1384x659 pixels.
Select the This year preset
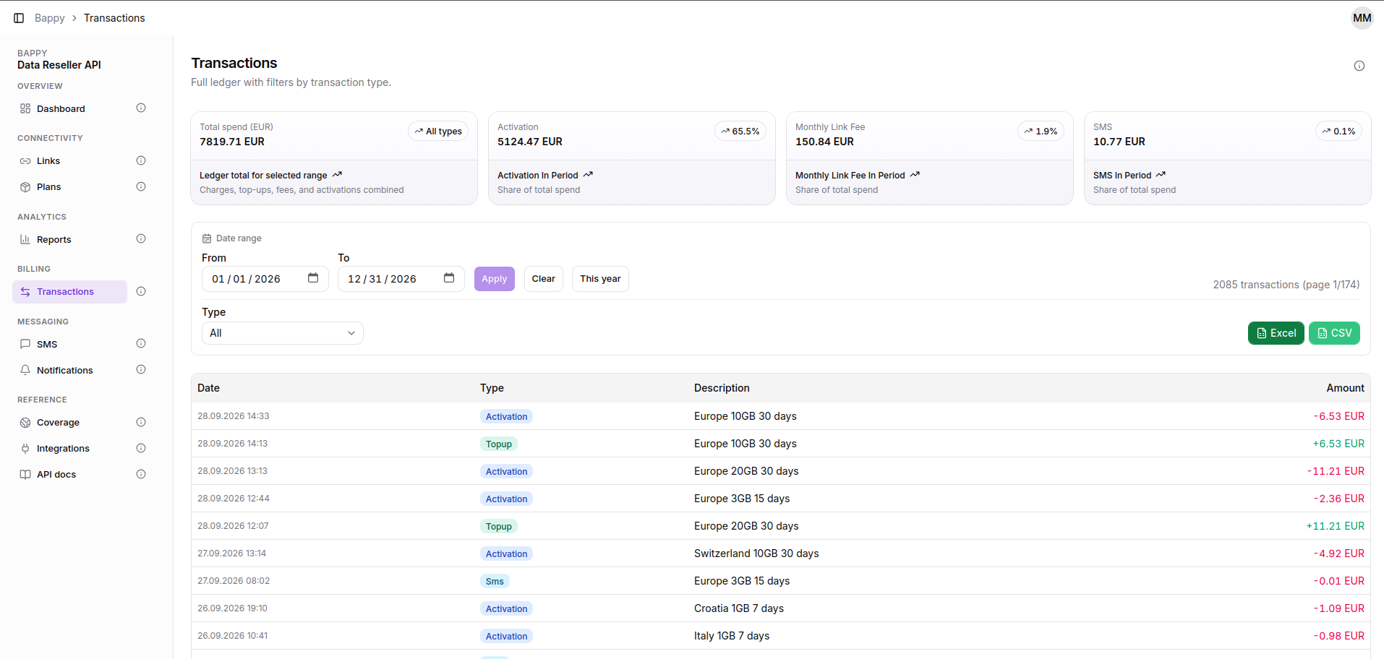pyautogui.click(x=600, y=279)
